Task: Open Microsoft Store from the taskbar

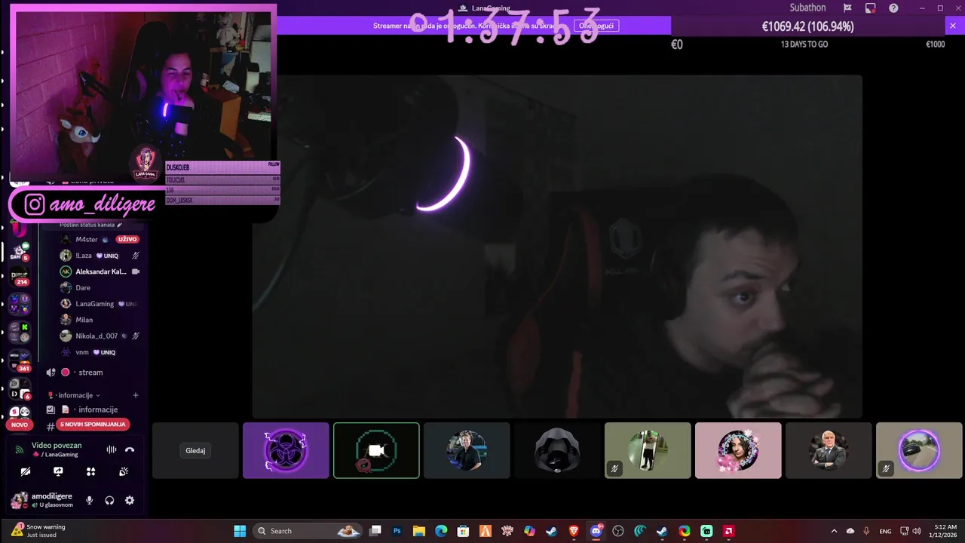Action: tap(463, 531)
